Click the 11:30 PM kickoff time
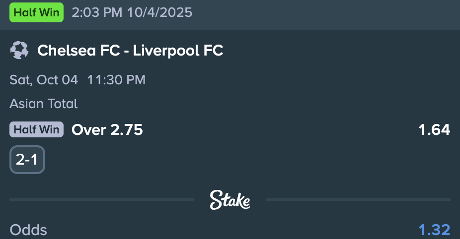The image size is (460, 239). pyautogui.click(x=116, y=80)
